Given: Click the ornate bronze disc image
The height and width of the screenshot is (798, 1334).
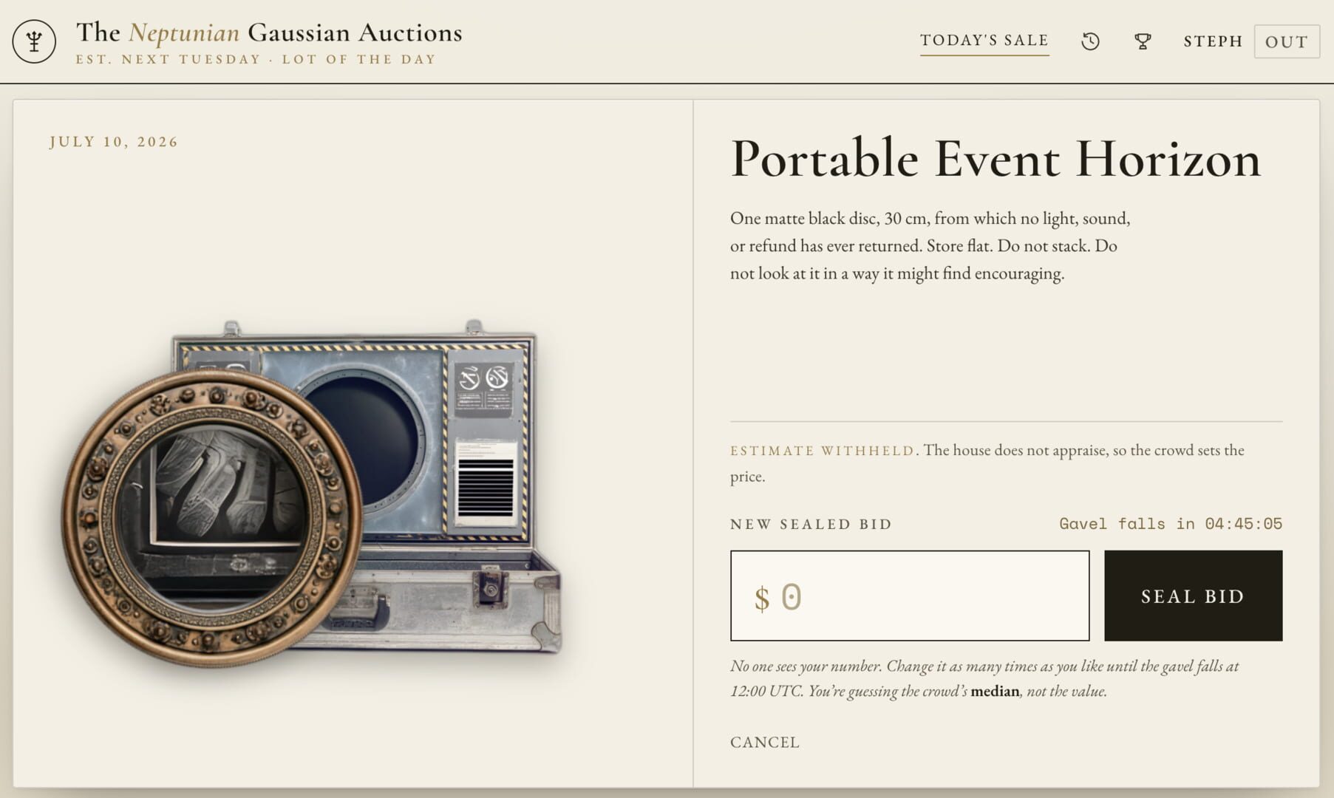Looking at the screenshot, I should click(x=212, y=517).
